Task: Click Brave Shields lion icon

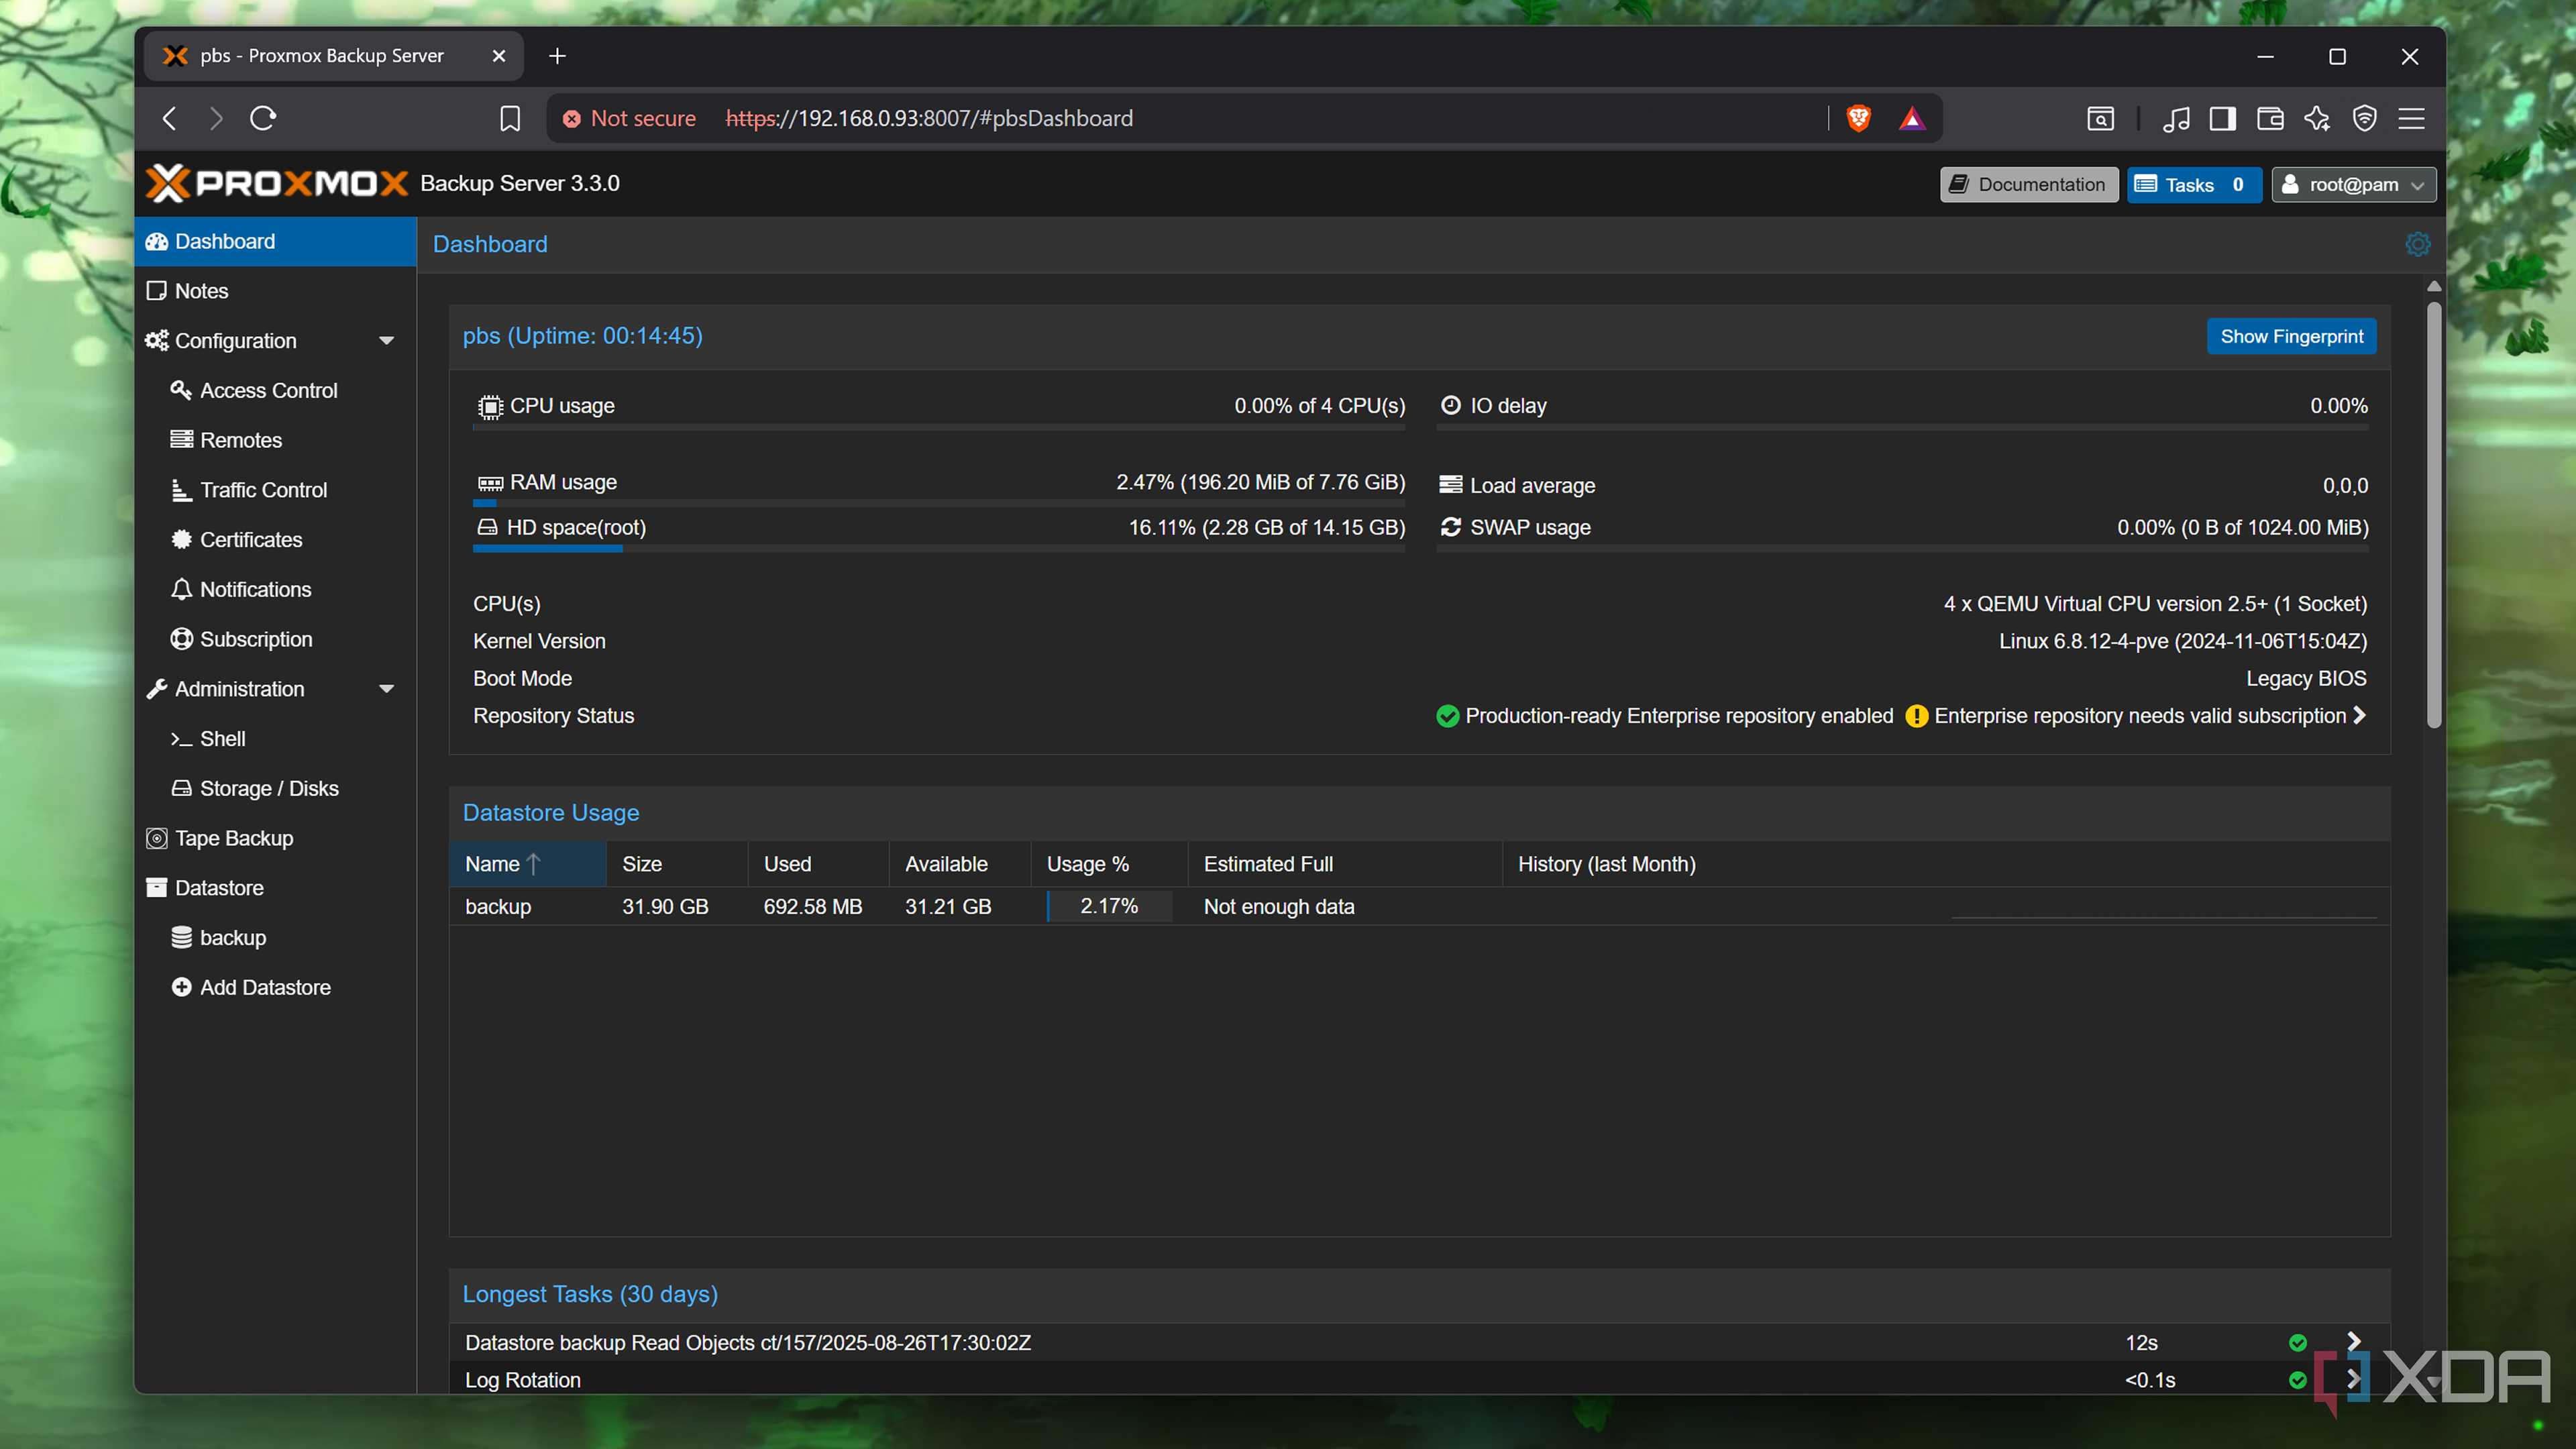Action: [x=1858, y=118]
